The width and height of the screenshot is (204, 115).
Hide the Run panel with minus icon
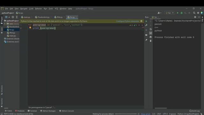(199, 17)
